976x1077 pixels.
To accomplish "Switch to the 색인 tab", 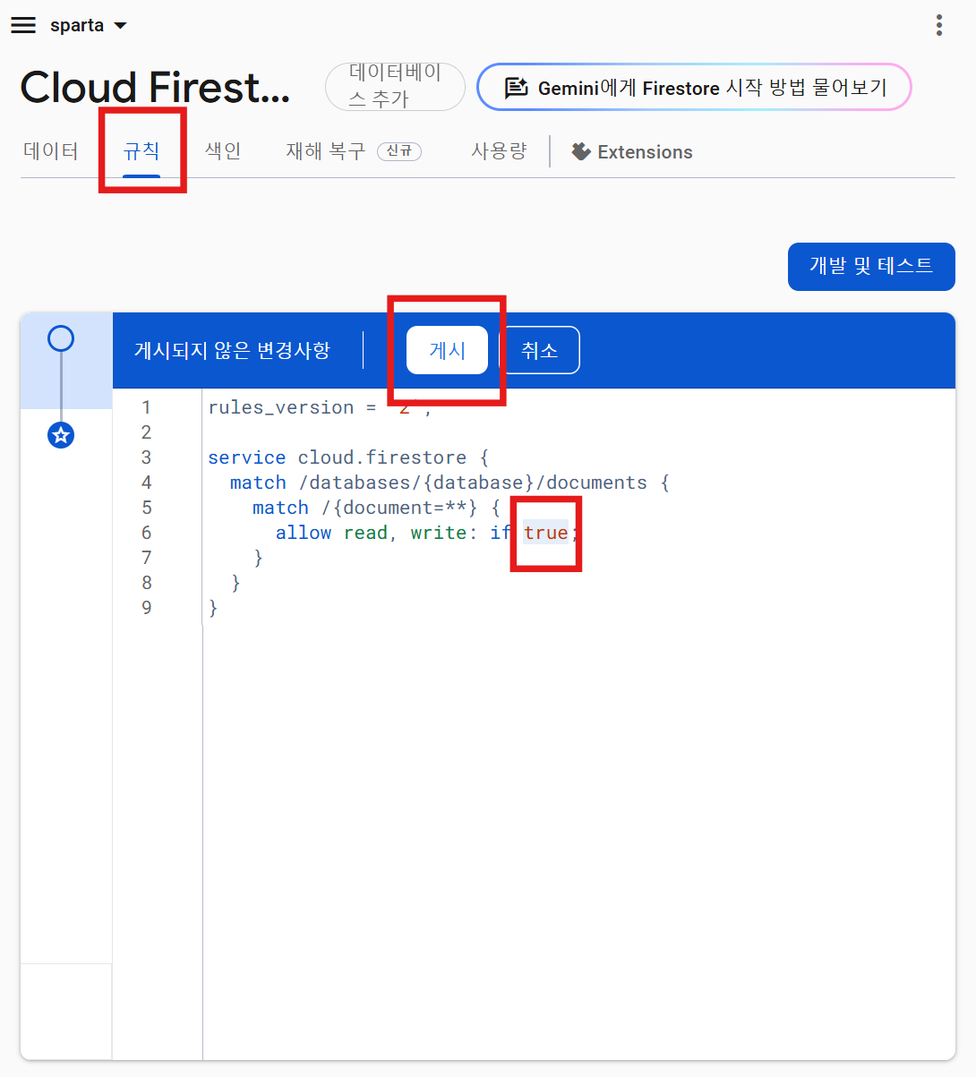I will [223, 151].
